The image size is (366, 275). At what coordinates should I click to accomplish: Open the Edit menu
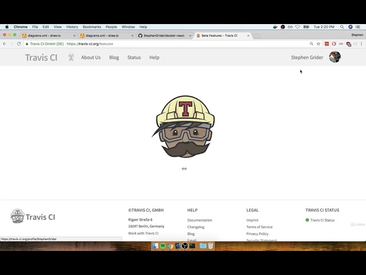pos(46,27)
